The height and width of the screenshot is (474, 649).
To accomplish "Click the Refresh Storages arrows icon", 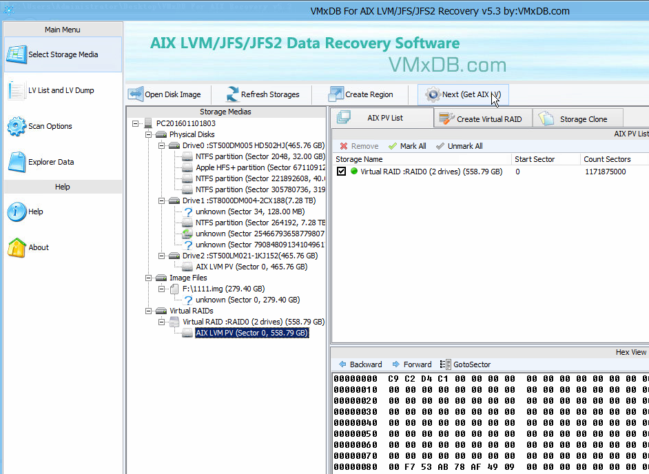I will coord(233,94).
